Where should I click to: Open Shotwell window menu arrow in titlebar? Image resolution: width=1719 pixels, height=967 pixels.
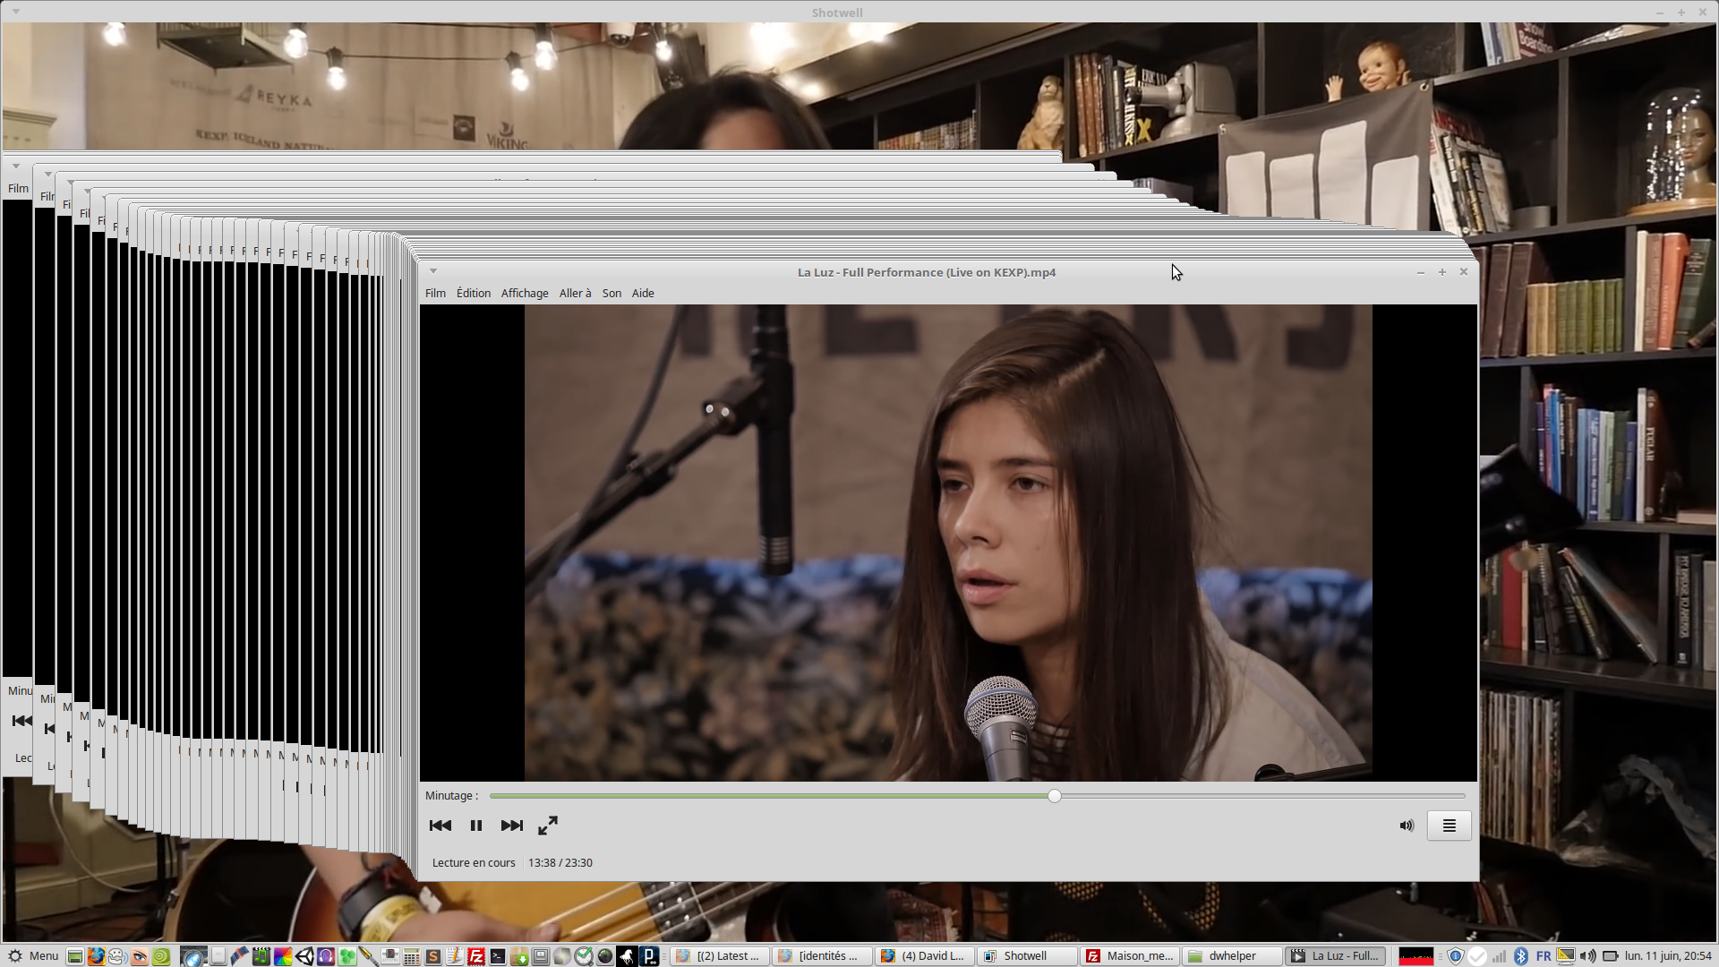pos(16,12)
